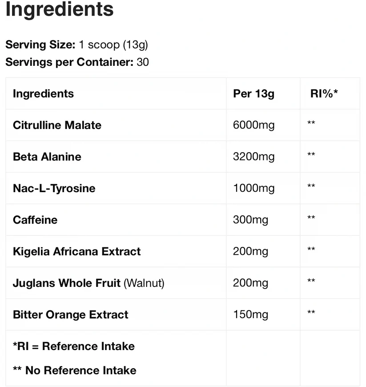Click the "300mg" caffeine amount cell
This screenshot has width=366, height=387.
[x=250, y=220]
